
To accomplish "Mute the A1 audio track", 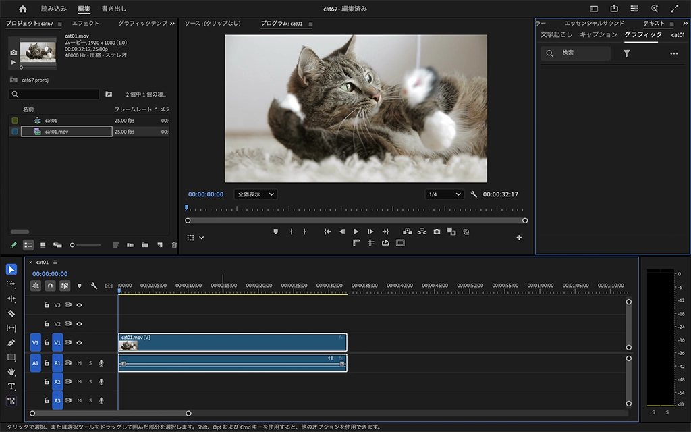I will click(79, 363).
